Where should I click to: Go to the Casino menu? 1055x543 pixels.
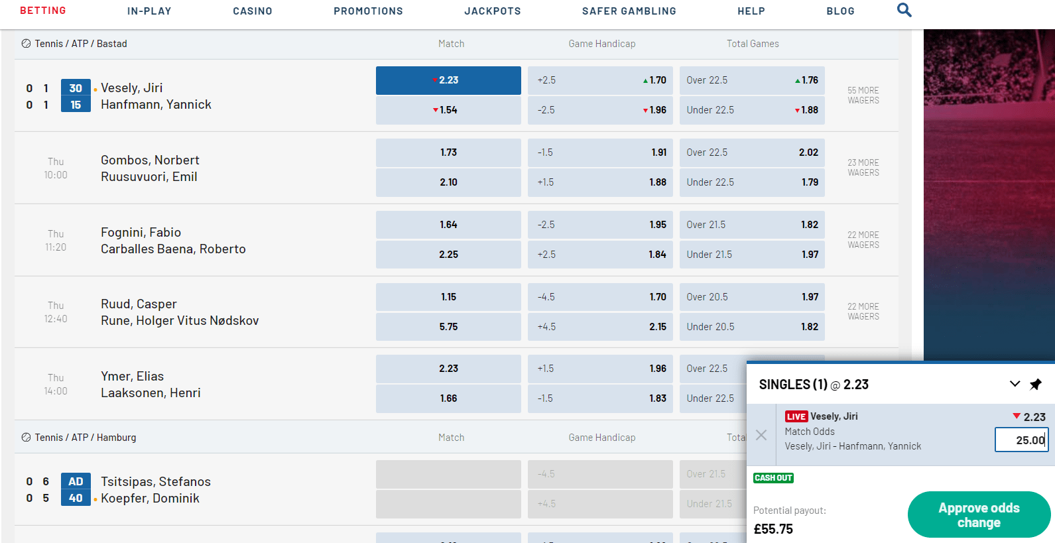[253, 11]
